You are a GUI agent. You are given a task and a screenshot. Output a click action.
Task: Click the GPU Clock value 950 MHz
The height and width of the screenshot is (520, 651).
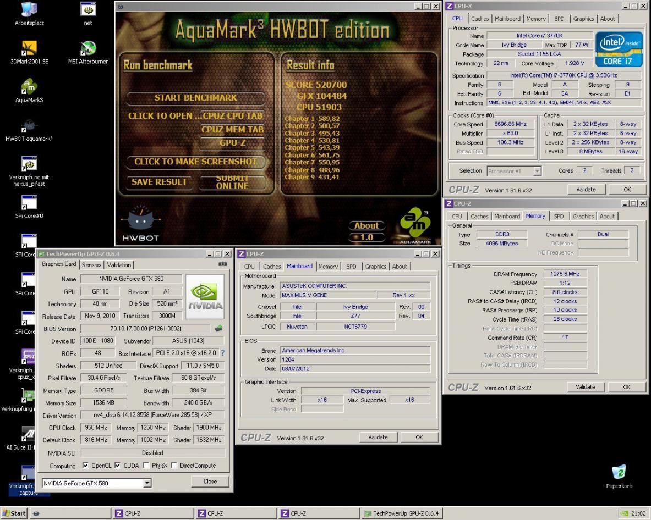coord(96,428)
